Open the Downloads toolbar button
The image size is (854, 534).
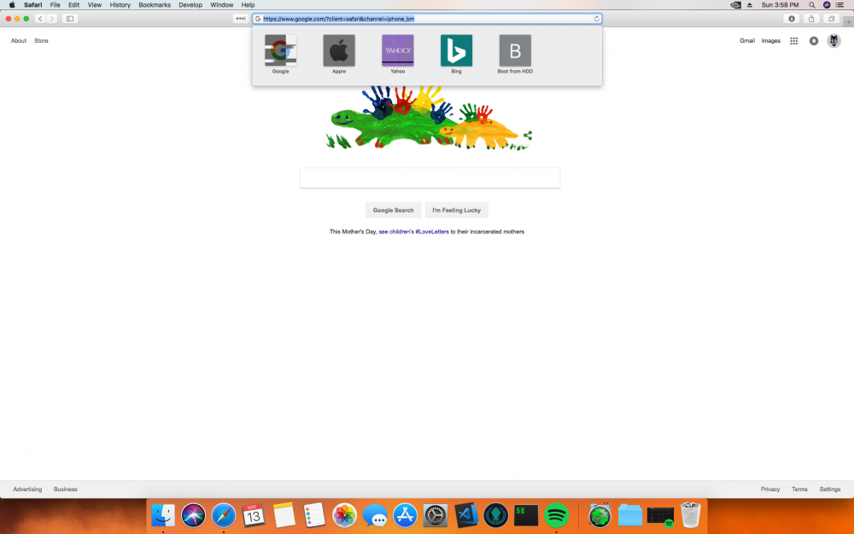tap(792, 19)
